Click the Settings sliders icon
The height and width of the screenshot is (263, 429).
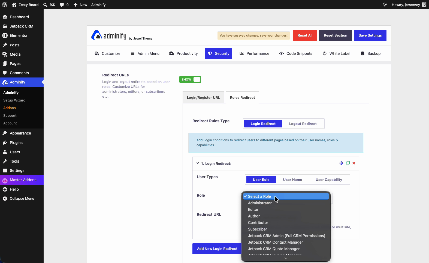5,171
